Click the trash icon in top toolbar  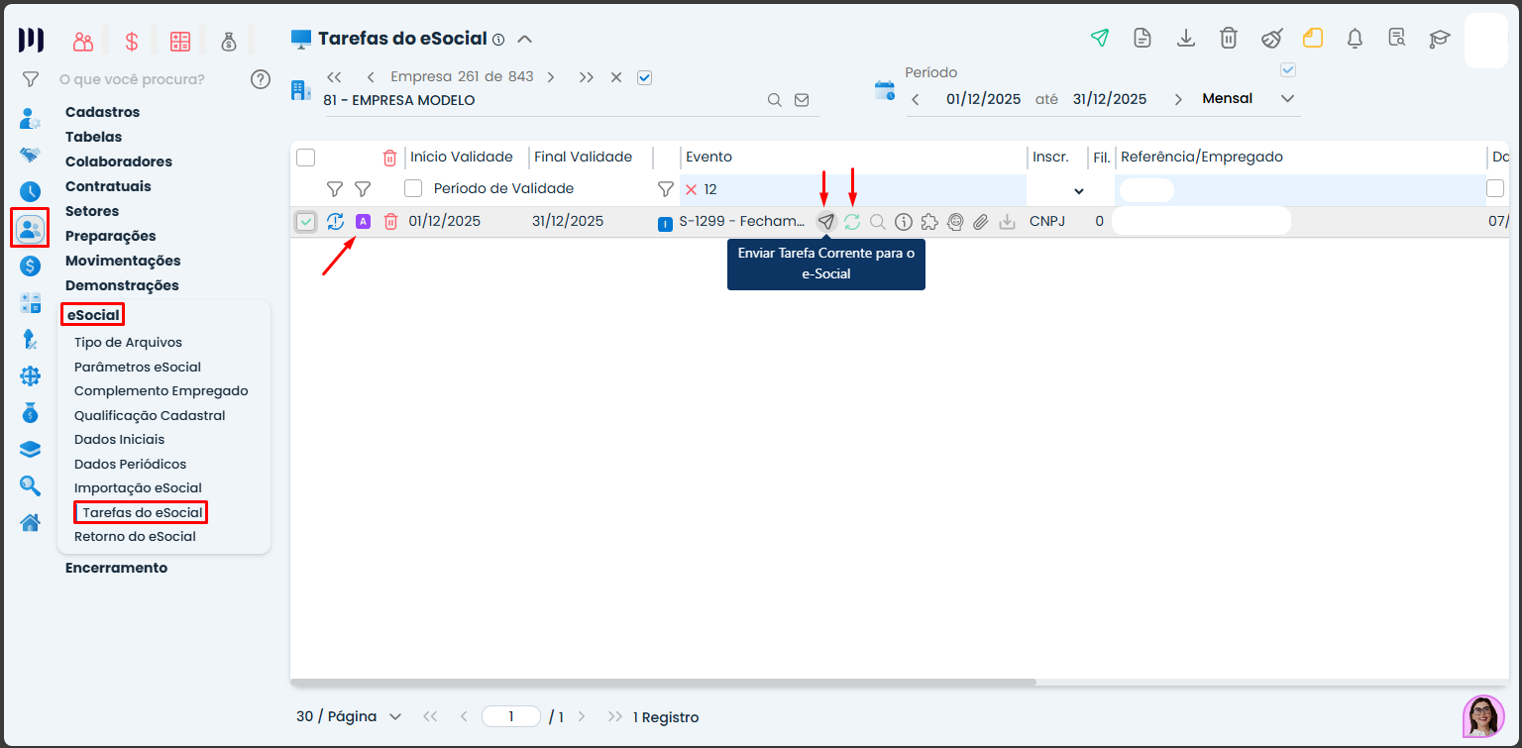pos(1228,39)
